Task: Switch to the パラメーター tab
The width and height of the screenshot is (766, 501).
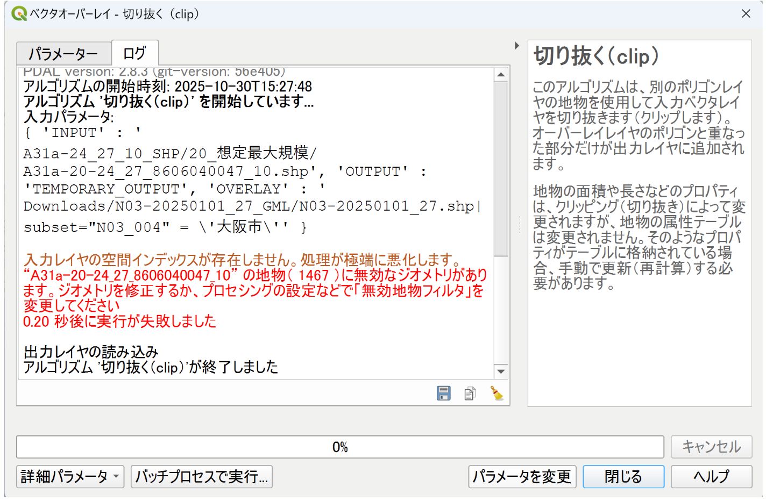Action: tap(63, 54)
